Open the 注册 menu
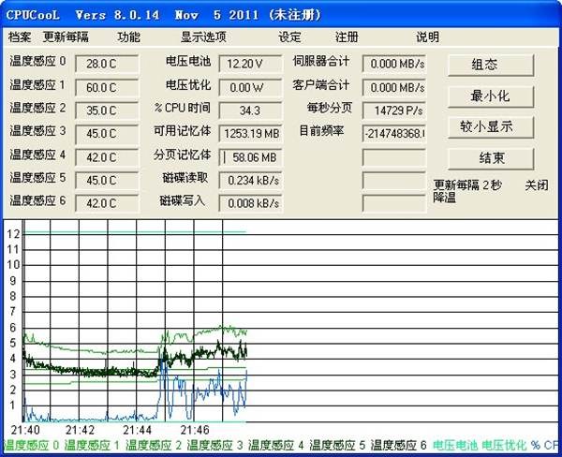The width and height of the screenshot is (562, 457). 347,37
